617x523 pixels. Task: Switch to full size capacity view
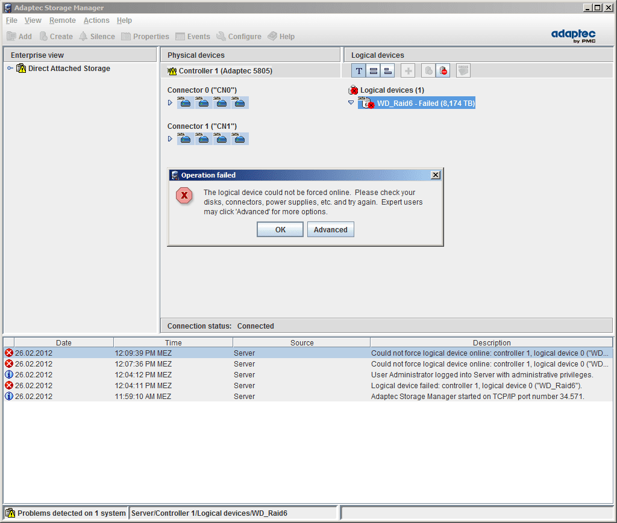tap(374, 71)
